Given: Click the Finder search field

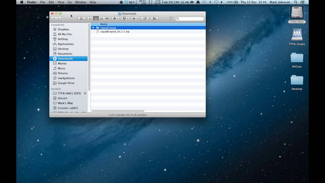Looking at the screenshot, I should pyautogui.click(x=190, y=19).
